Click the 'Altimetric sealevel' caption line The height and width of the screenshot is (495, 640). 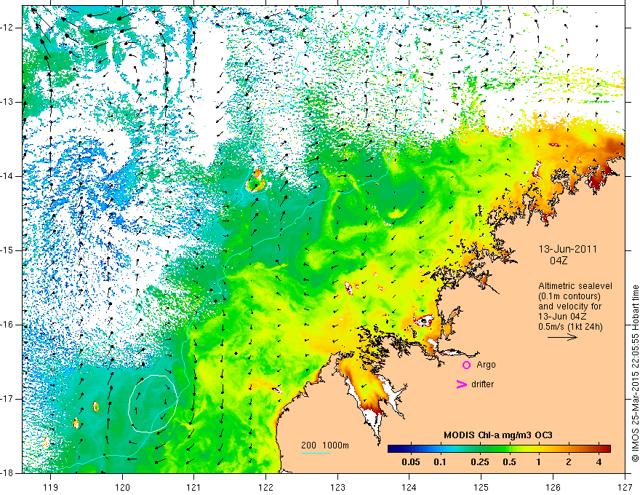tap(575, 286)
